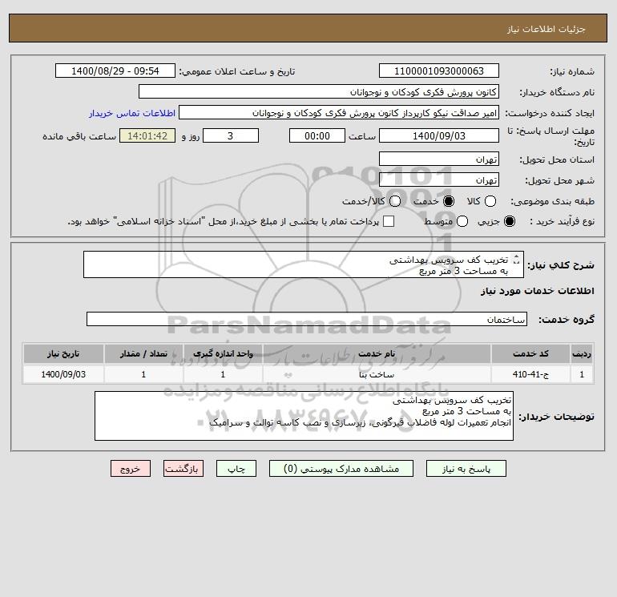Click the request creator field
This screenshot has width=617, height=597.
[x=339, y=112]
